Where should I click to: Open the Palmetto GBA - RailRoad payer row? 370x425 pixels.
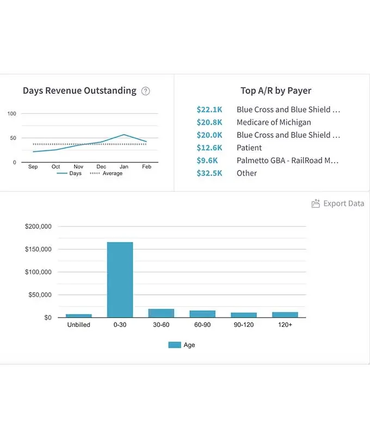click(287, 160)
